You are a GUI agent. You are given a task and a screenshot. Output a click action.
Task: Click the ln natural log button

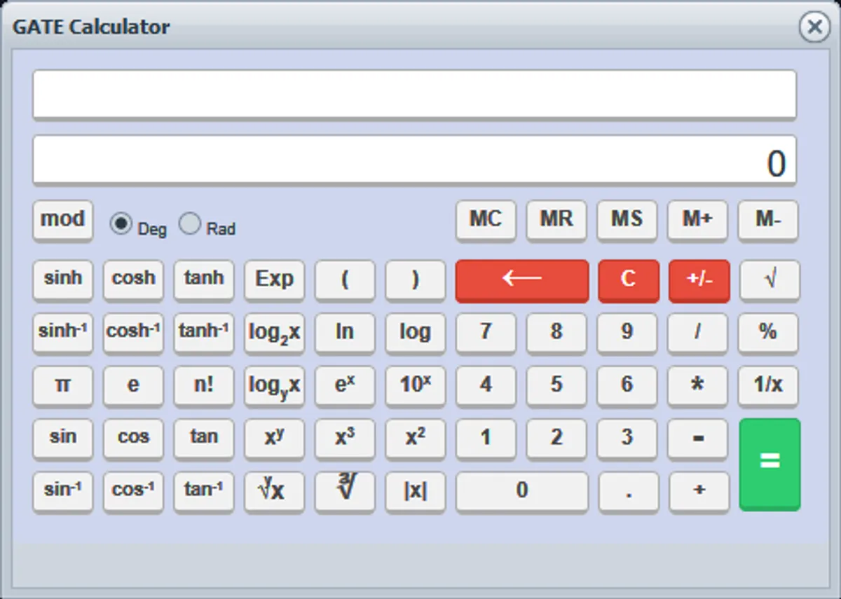click(345, 333)
